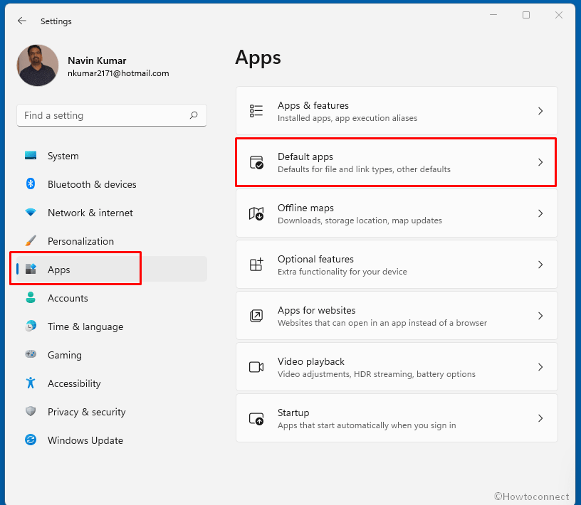Go to Bluetooth & devices
Image resolution: width=581 pixels, height=505 pixels.
(x=112, y=184)
